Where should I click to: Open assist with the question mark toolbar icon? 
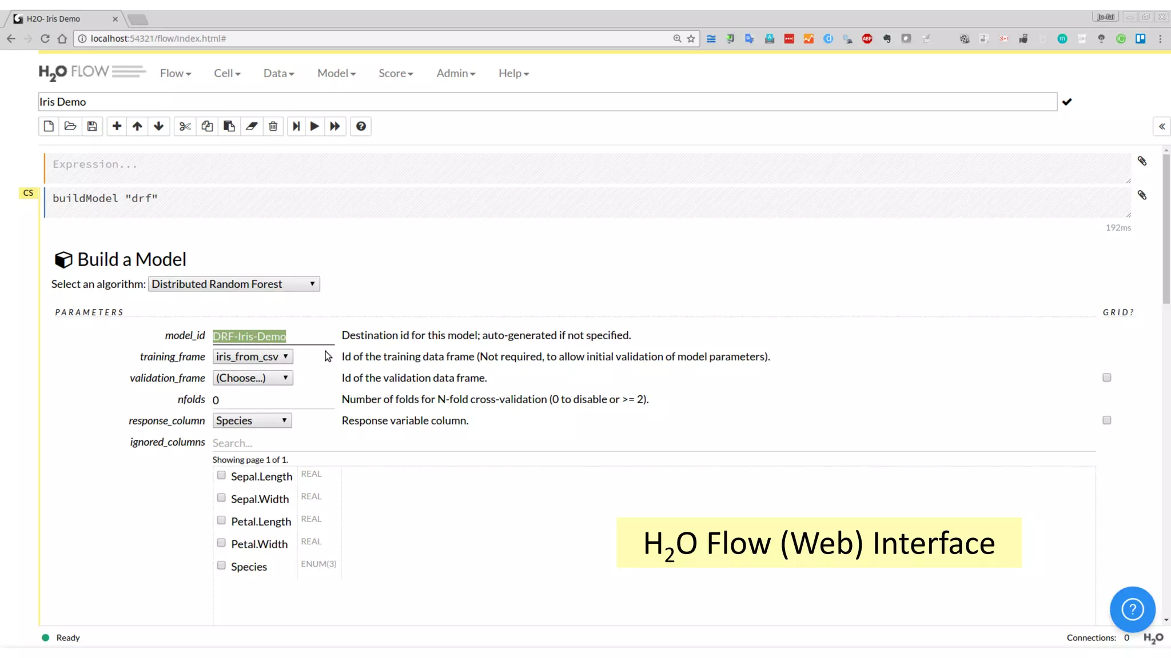(x=361, y=126)
